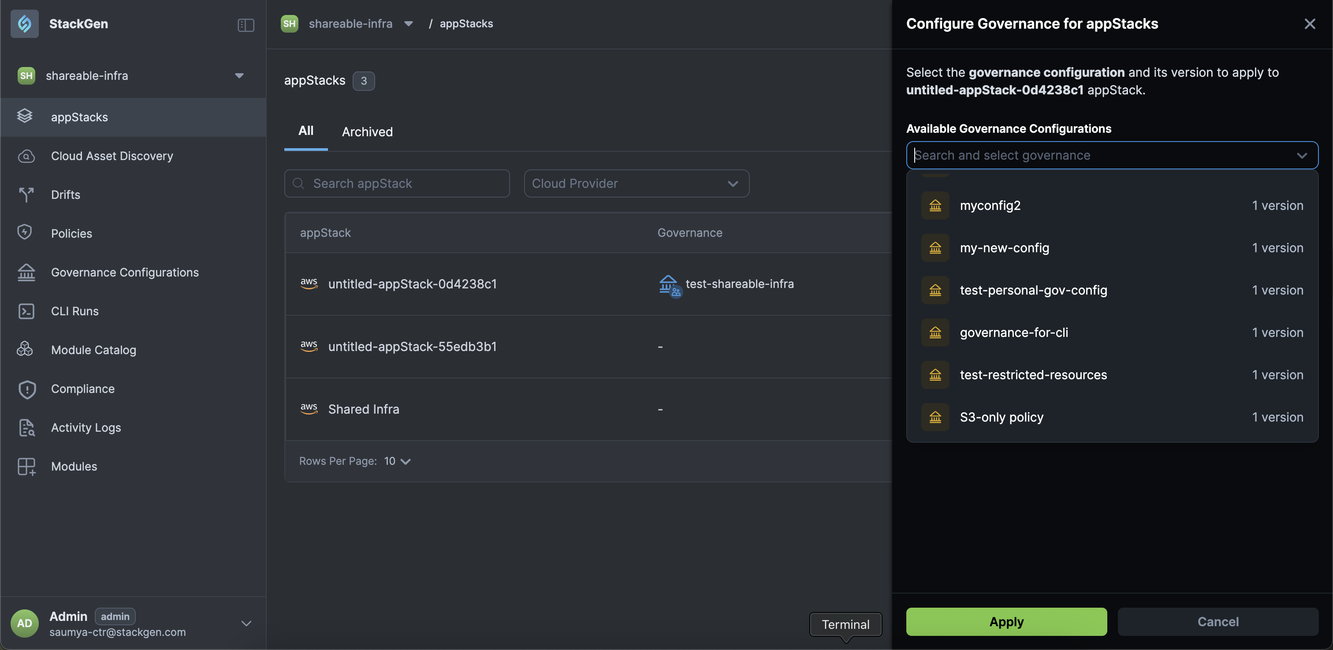Navigate to Policies section
The image size is (1333, 650).
click(x=134, y=233)
